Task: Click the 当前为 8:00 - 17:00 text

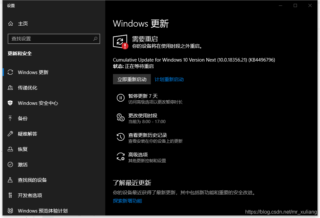Action: [x=147, y=122]
